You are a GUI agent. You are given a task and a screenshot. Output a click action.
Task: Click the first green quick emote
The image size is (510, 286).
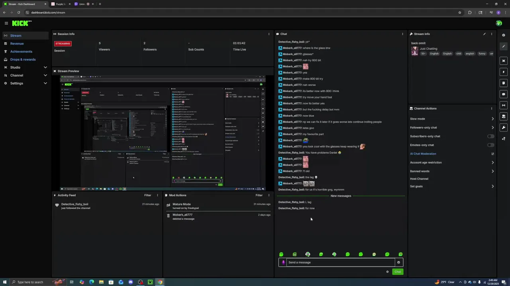click(x=281, y=254)
